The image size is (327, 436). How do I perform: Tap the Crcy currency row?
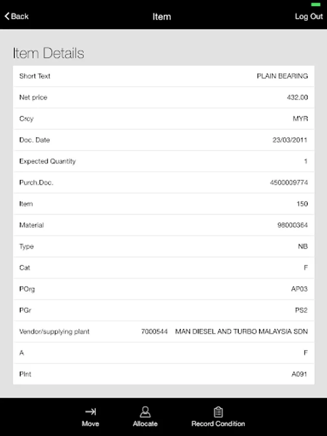click(x=164, y=119)
